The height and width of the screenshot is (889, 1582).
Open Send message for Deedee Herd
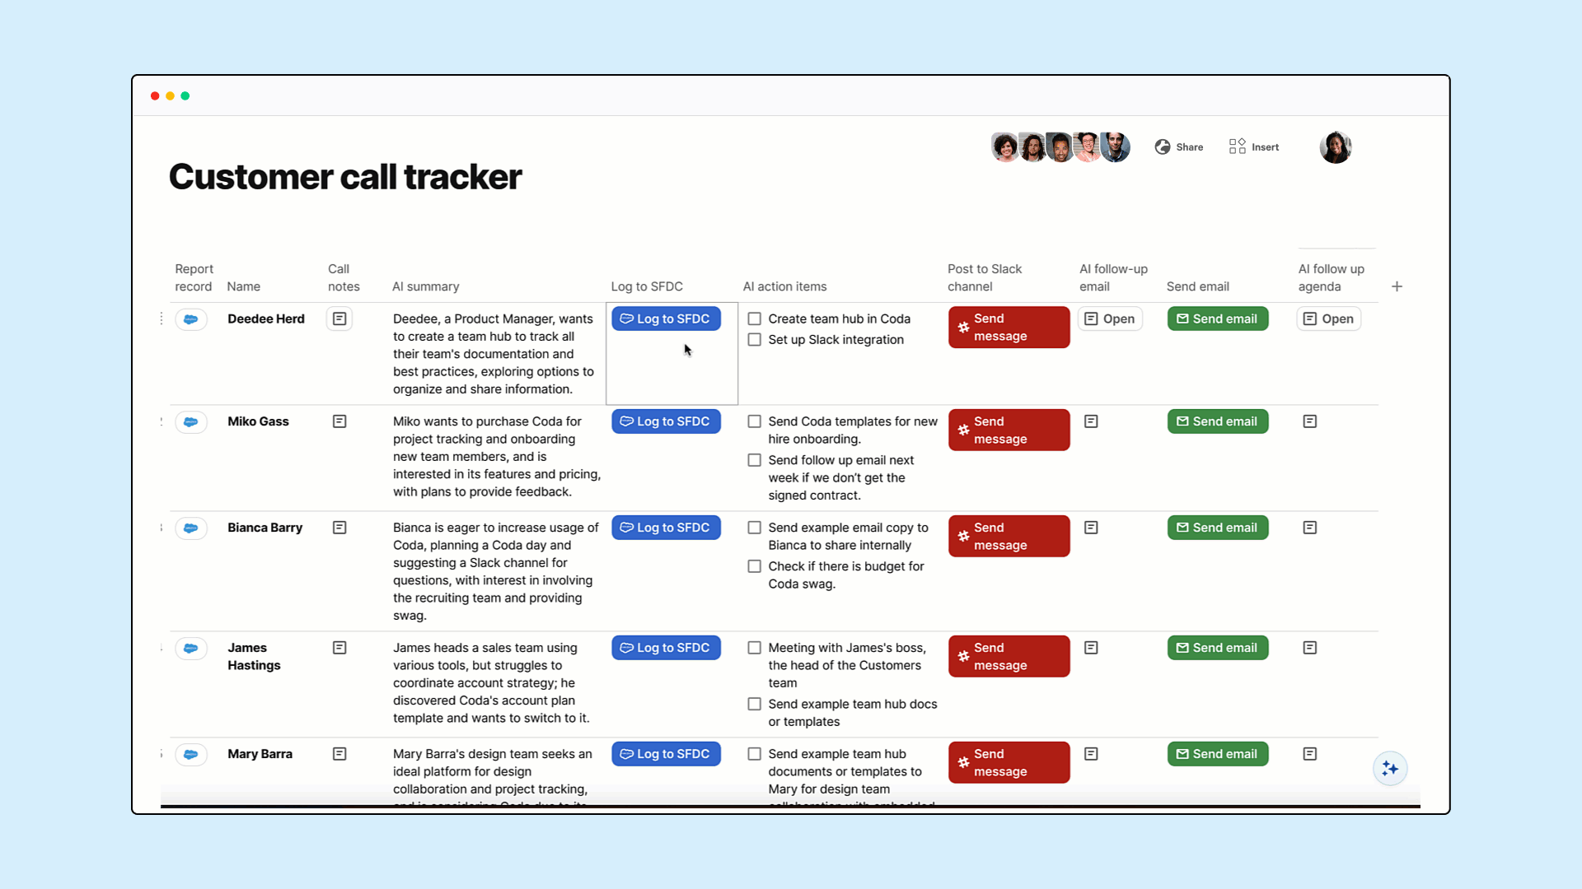click(1007, 327)
